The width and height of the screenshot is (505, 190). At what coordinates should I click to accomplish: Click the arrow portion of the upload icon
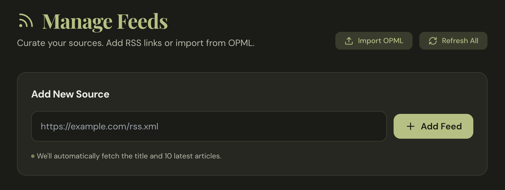pyautogui.click(x=348, y=40)
